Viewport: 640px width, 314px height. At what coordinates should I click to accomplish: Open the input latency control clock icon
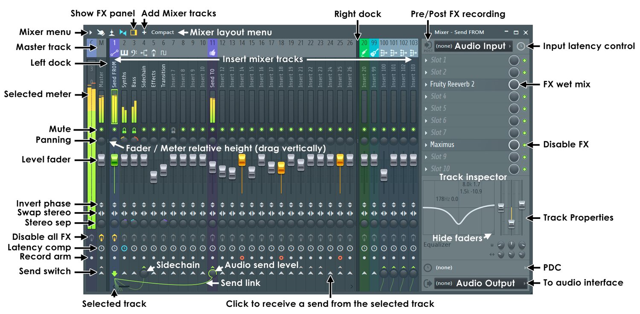[x=521, y=46]
